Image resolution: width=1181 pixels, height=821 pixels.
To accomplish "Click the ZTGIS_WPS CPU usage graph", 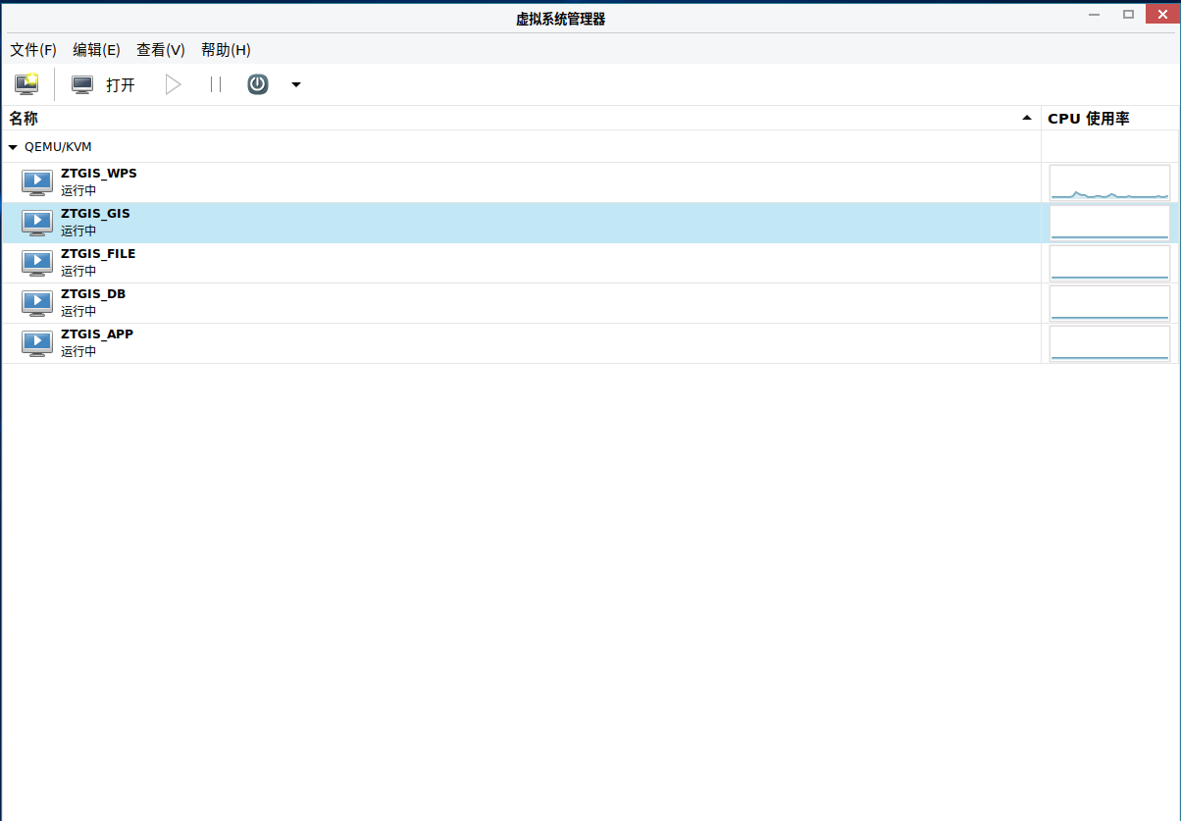I will coord(1109,182).
